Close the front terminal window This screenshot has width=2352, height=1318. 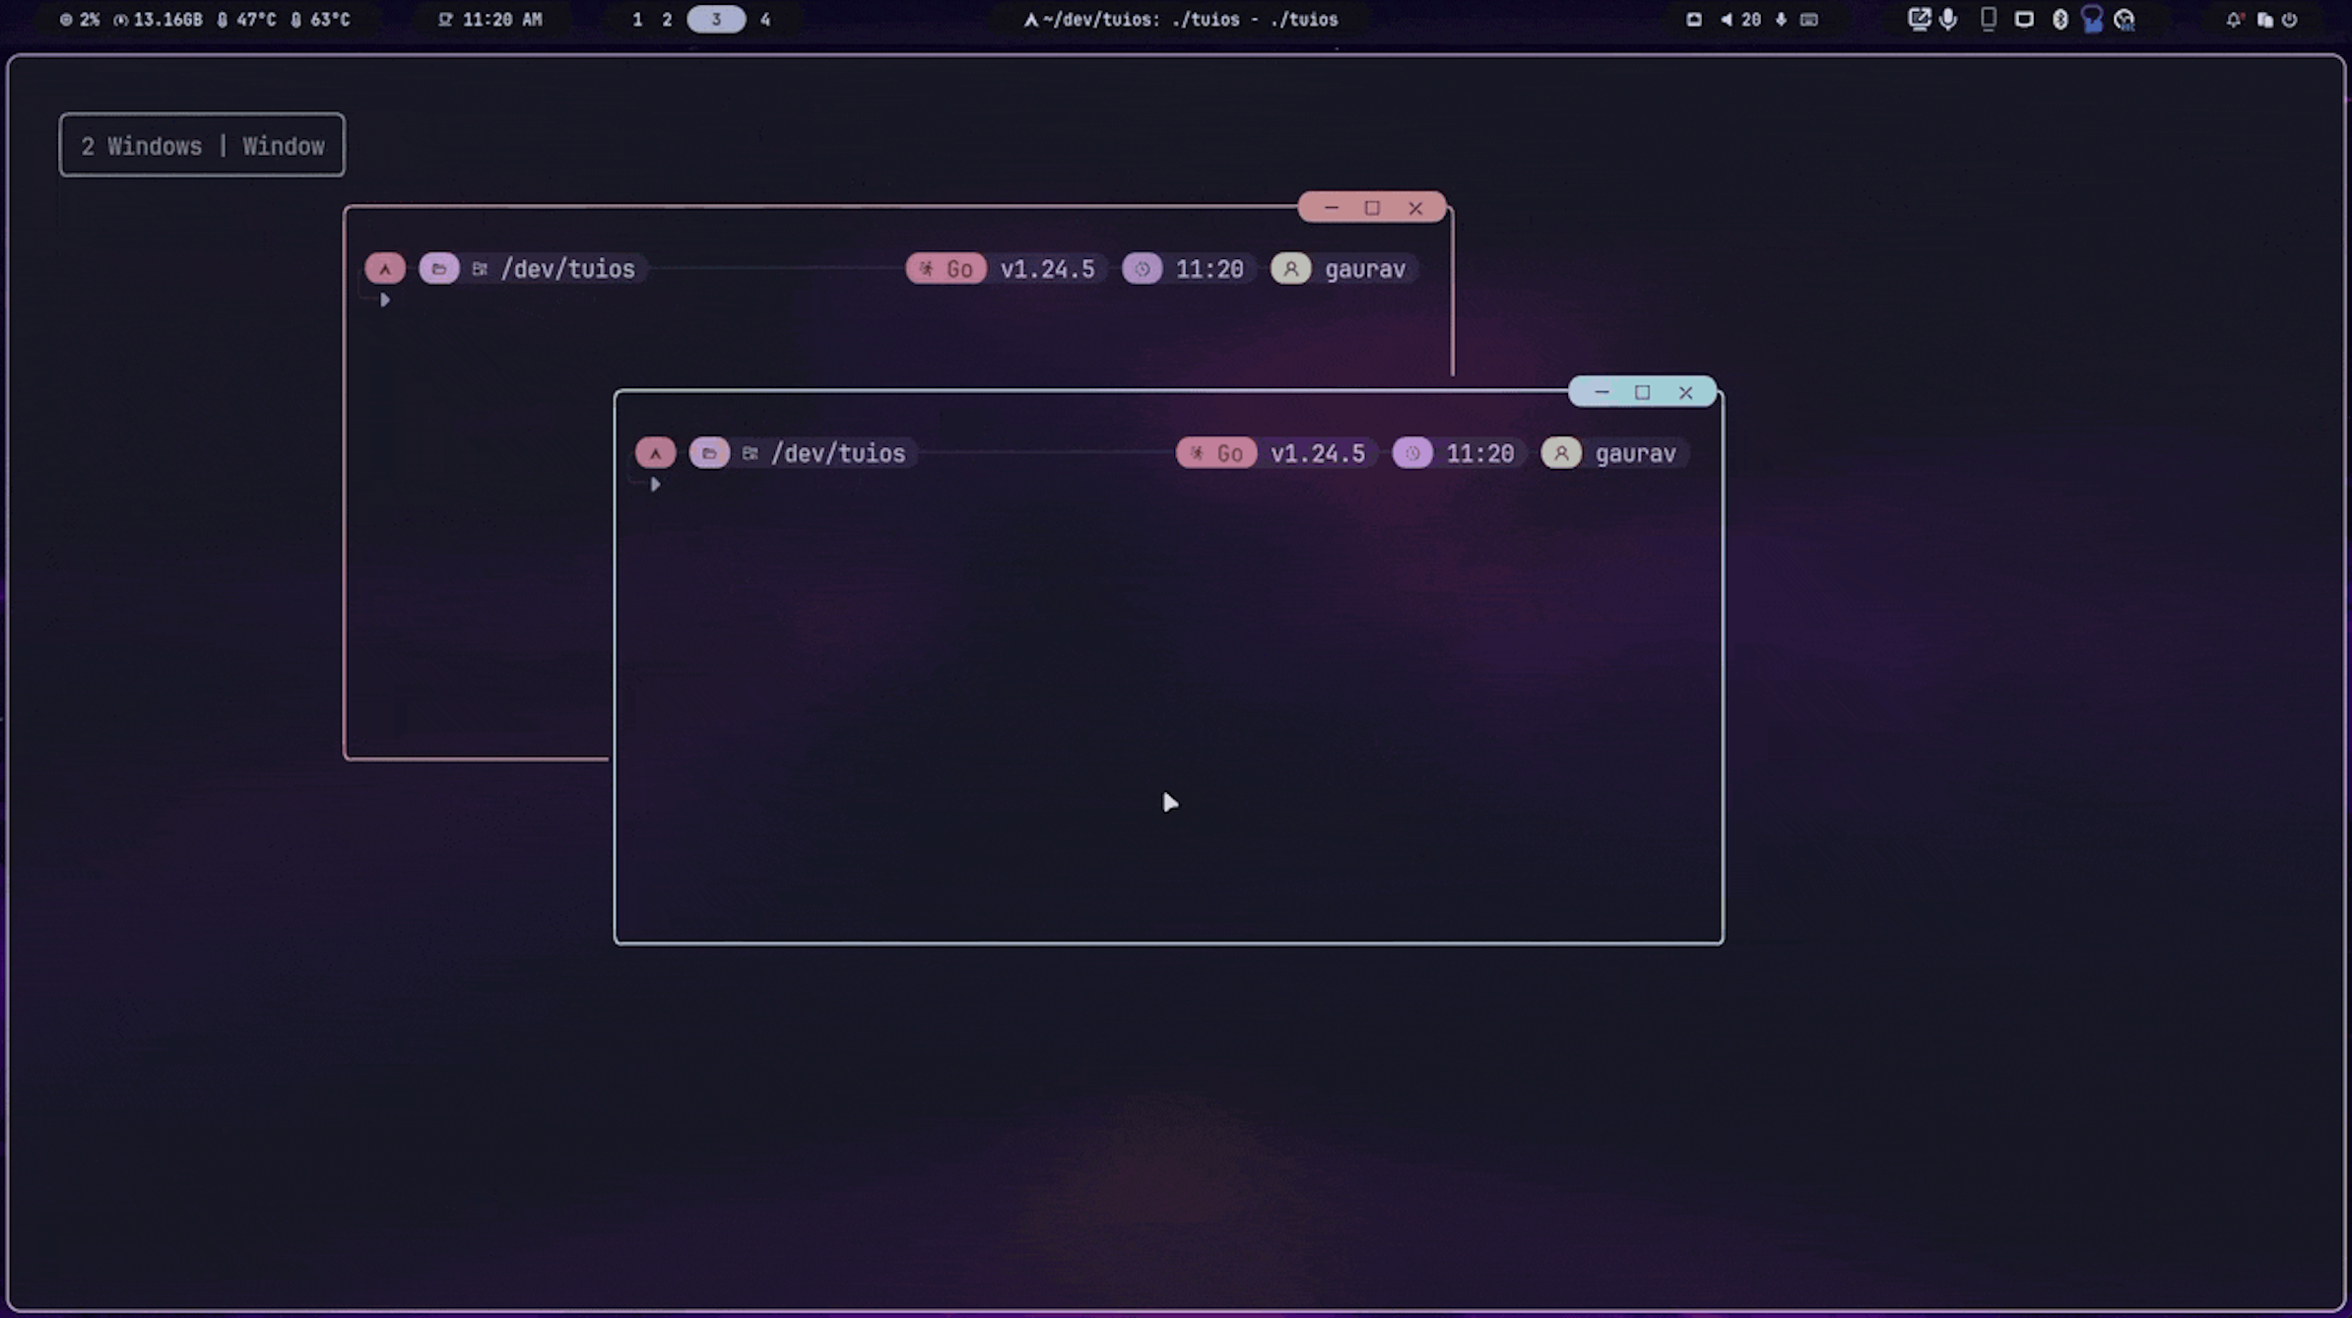tap(1685, 392)
